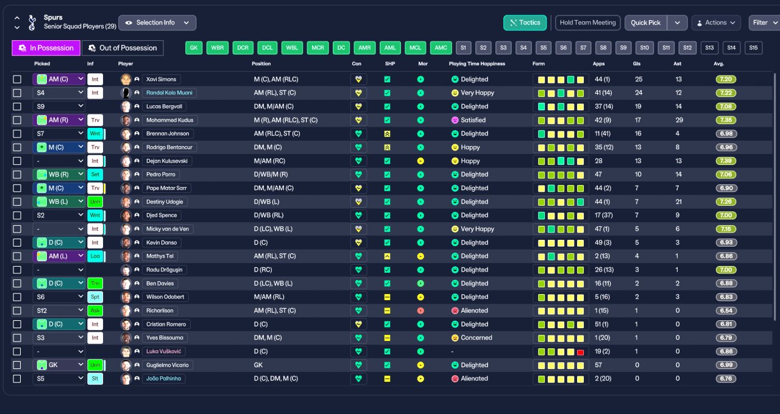Expand the Quick Pick arrow menu
This screenshot has width=780, height=414.
coord(678,23)
